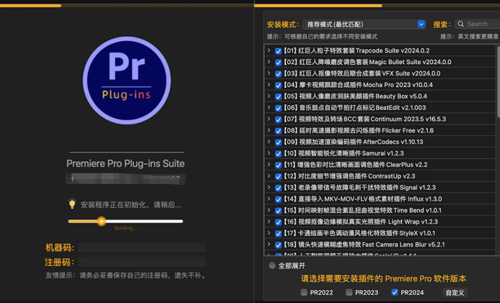The width and height of the screenshot is (500, 303).
Task: Toggle the Fast Camera Lens Blur checkbox
Action: (x=278, y=245)
